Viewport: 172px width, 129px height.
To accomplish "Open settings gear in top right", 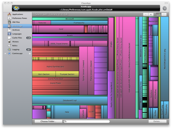I will [x=164, y=8].
